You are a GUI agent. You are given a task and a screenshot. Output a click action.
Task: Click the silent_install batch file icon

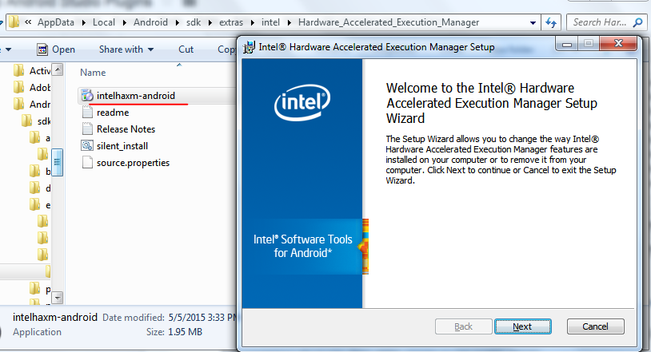(x=87, y=145)
